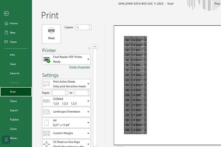Expand the Fit Sheet on One Page dropdown
This screenshot has width=221, height=147.
[66, 143]
